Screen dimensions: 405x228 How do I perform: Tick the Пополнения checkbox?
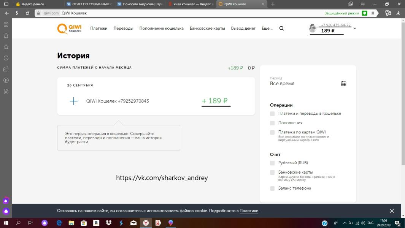coord(272,123)
